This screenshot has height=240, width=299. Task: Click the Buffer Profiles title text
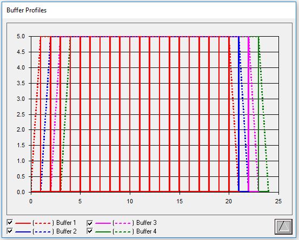point(26,10)
